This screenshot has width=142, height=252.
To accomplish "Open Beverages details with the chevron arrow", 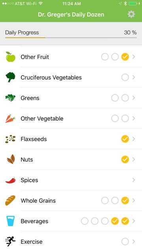I will 134,221.
